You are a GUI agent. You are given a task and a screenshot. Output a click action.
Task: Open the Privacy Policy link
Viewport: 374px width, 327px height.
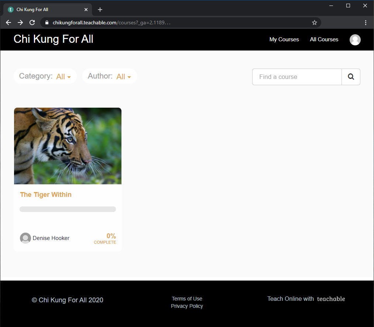187,306
